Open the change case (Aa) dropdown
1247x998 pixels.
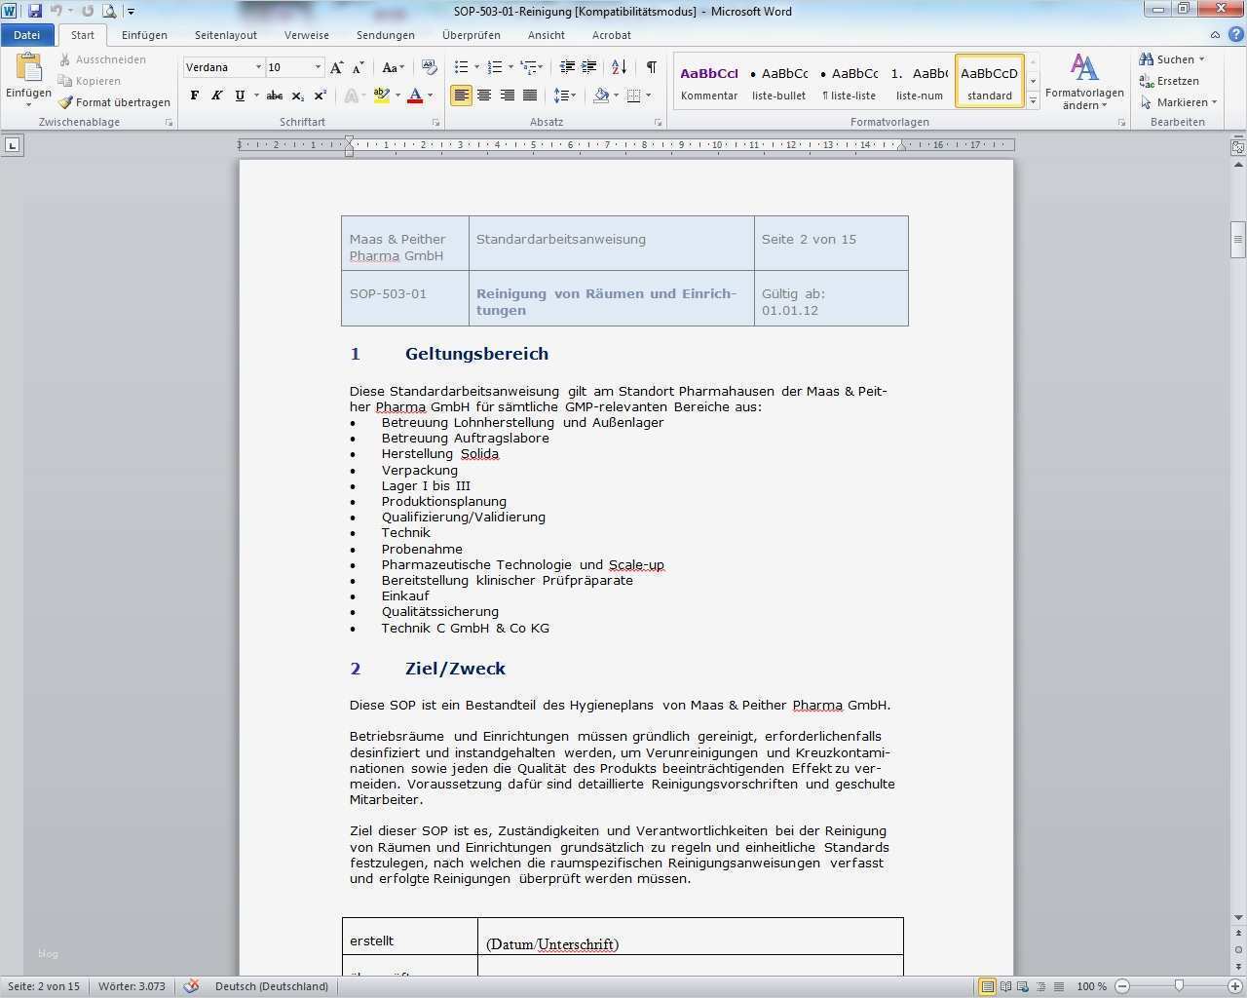pyautogui.click(x=393, y=67)
